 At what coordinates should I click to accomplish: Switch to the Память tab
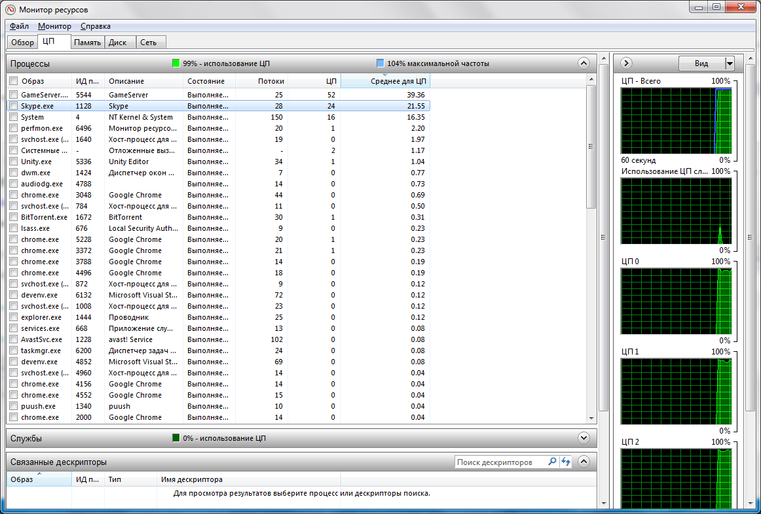click(87, 43)
